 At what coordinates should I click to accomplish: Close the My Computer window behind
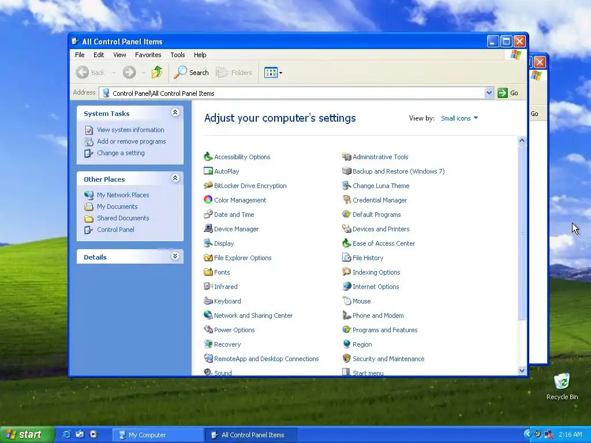540,62
